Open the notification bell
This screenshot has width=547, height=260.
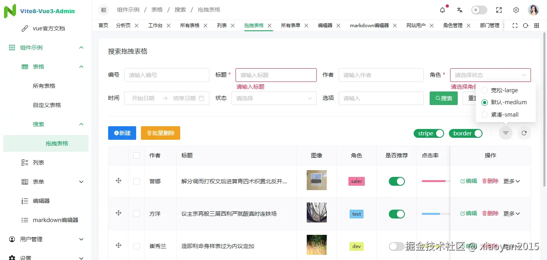(x=442, y=10)
